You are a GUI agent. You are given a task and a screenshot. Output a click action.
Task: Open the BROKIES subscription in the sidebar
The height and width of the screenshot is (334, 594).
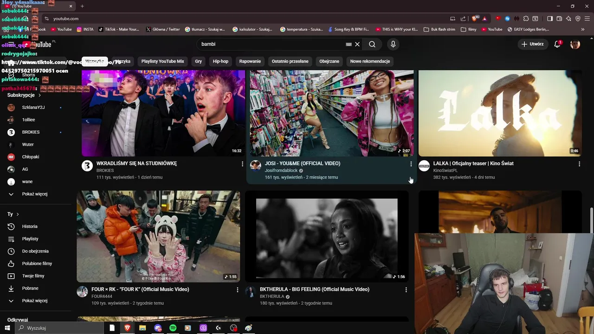(x=35, y=132)
